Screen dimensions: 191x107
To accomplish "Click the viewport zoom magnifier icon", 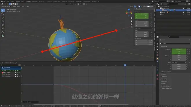I will coord(132,18).
